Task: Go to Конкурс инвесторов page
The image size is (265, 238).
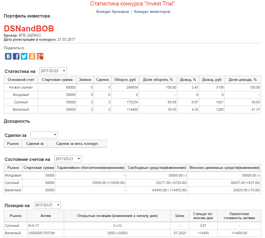Action: pyautogui.click(x=152, y=12)
